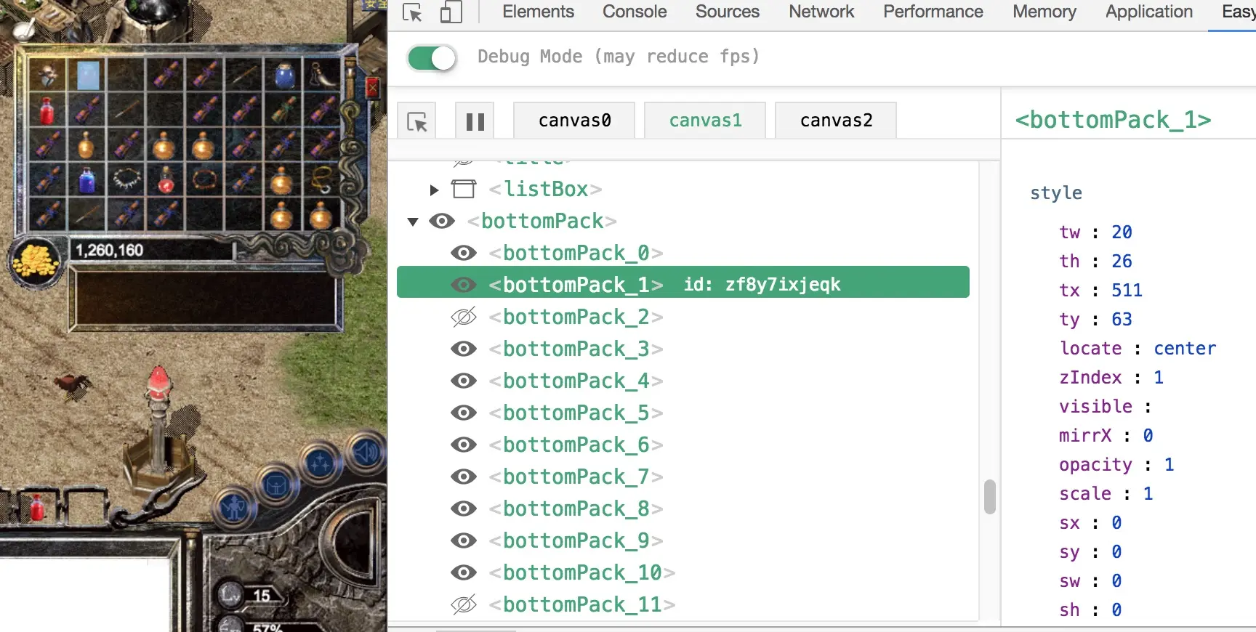This screenshot has height=632, width=1256.
Task: Turn off Debug Mode switch
Action: click(432, 57)
